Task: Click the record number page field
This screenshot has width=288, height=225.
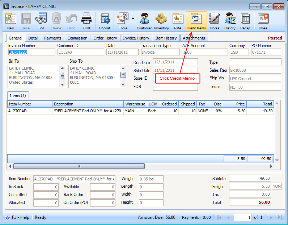Action: click(x=242, y=217)
